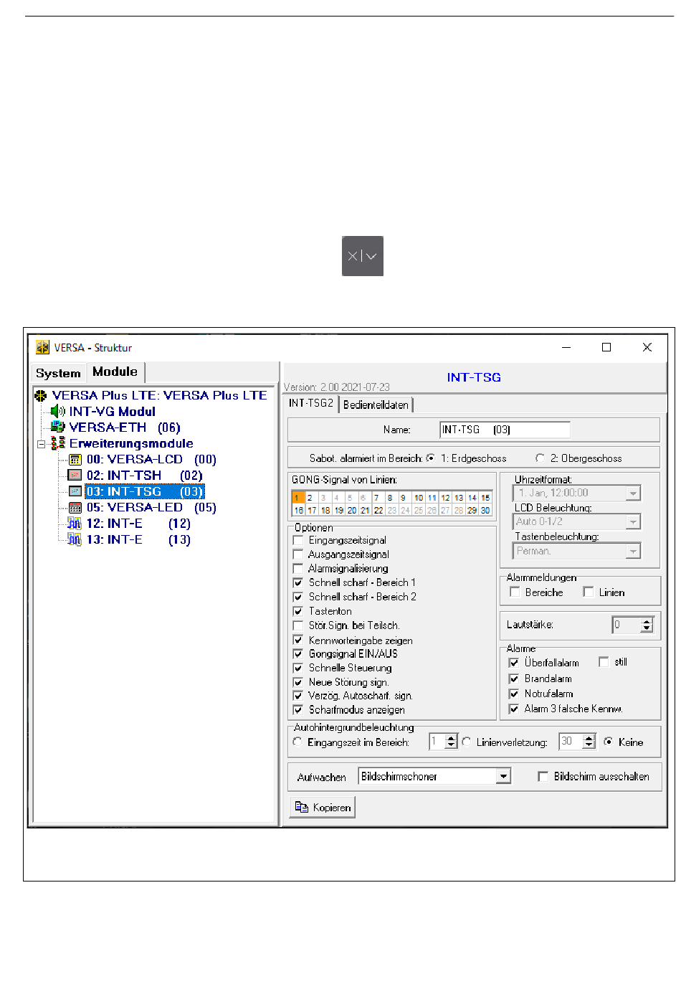Click the INT-VG Modul speaker icon
681x1002 pixels.
(x=58, y=412)
